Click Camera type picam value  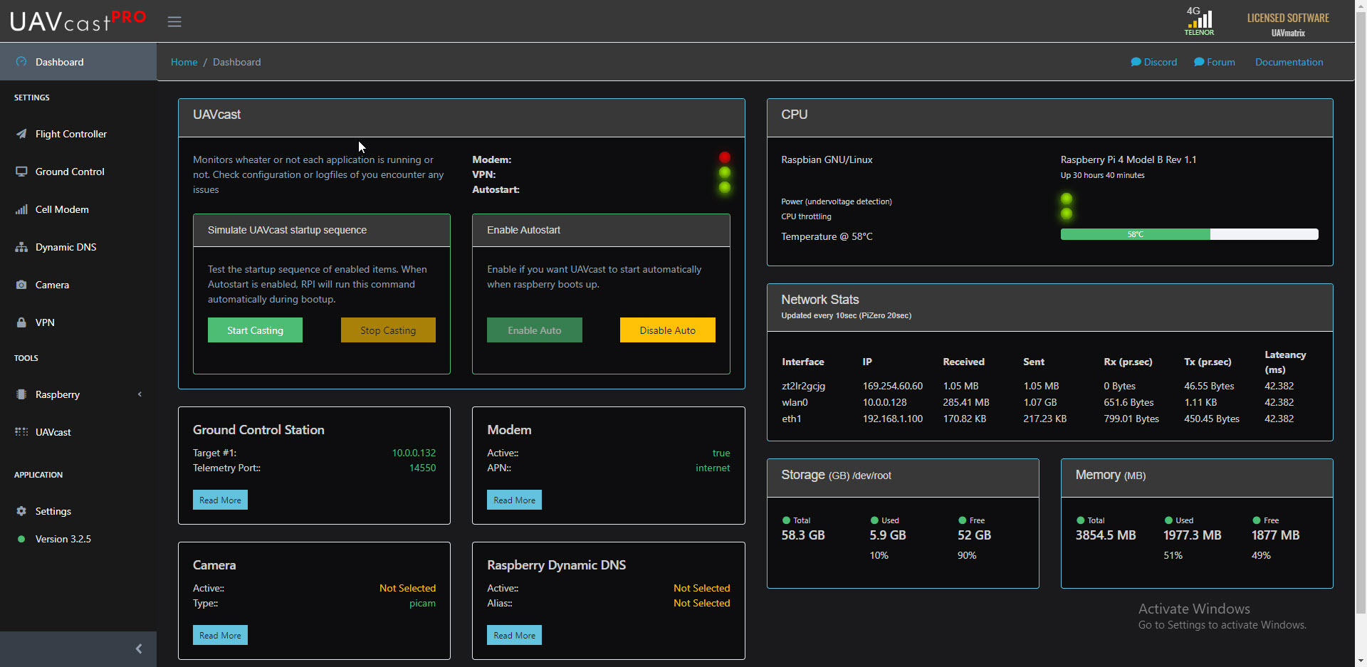422,603
